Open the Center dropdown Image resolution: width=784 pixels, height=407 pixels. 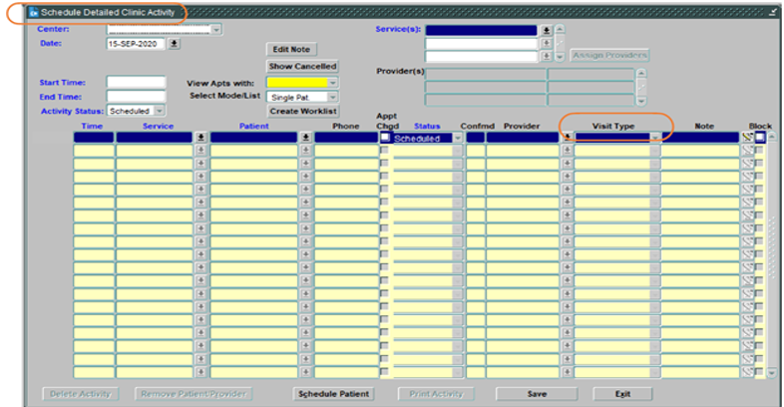tap(215, 30)
